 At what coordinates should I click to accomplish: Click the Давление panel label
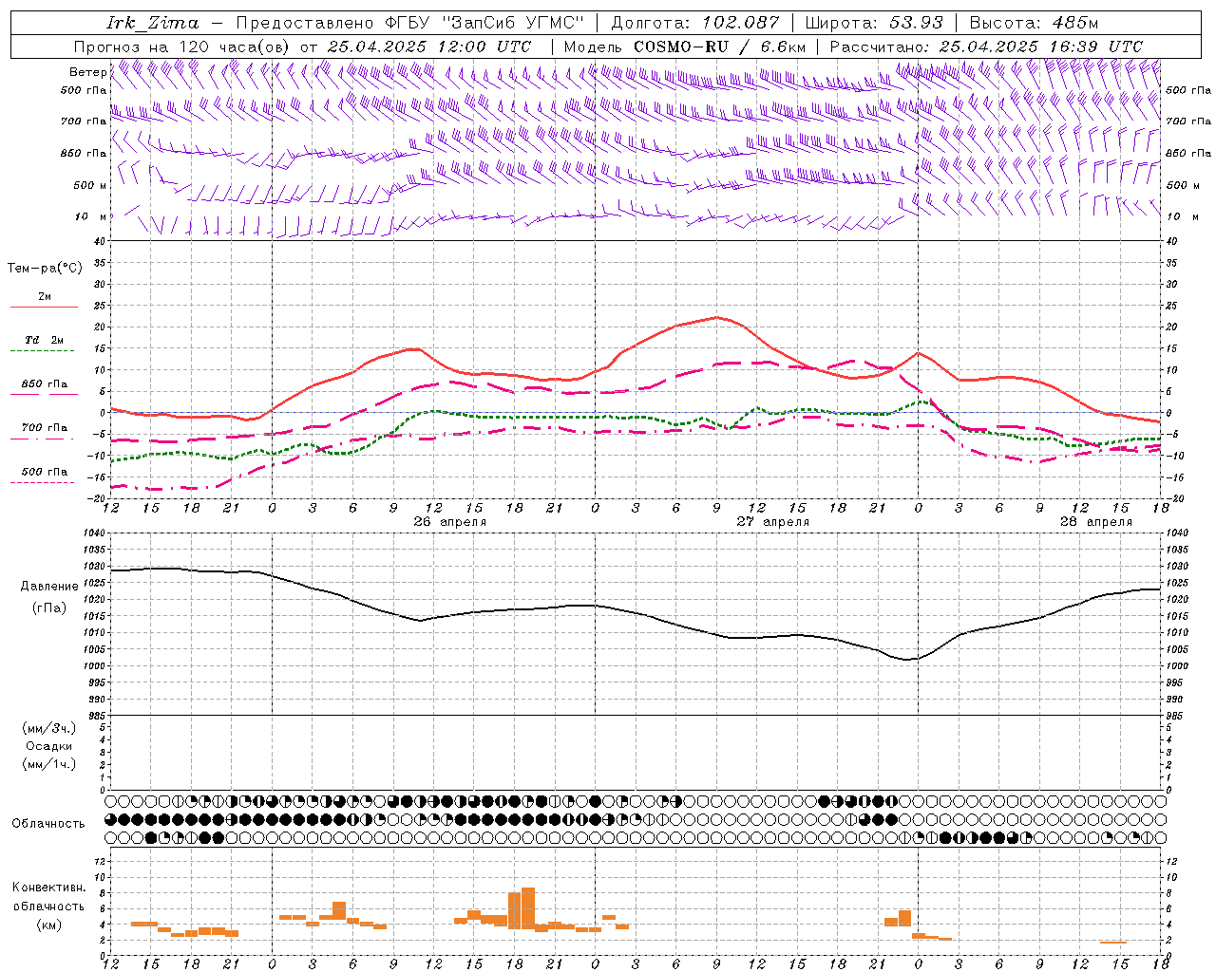point(49,587)
